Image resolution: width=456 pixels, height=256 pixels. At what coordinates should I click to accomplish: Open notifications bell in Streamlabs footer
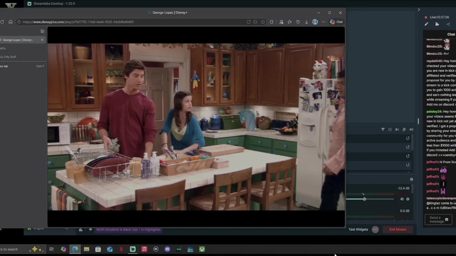90,230
